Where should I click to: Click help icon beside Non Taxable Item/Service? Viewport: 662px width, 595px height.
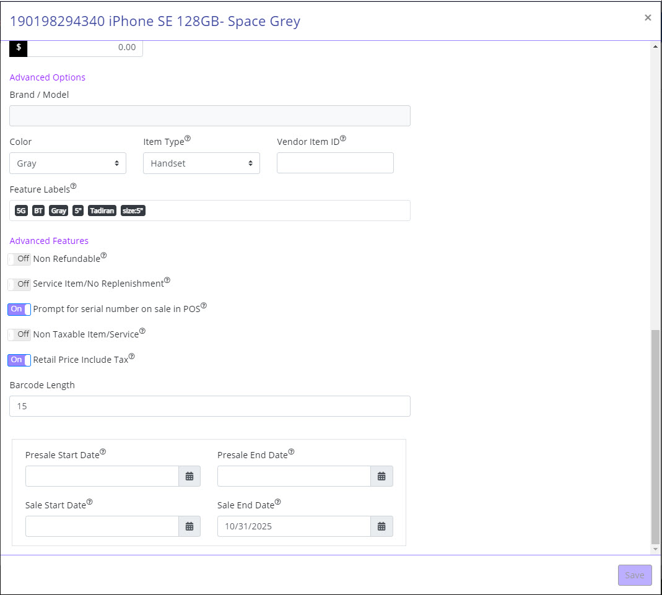[x=142, y=331]
